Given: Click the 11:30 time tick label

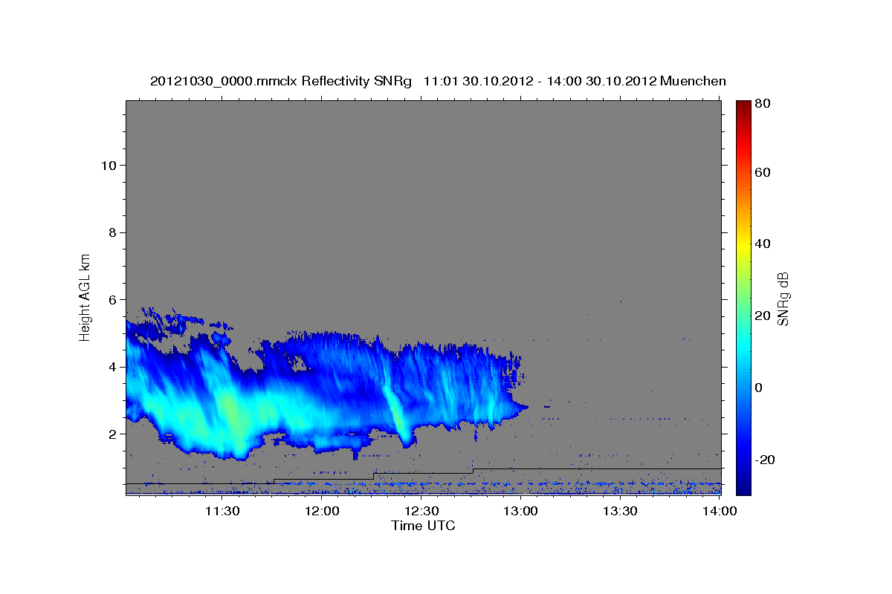Looking at the screenshot, I should 222,511.
